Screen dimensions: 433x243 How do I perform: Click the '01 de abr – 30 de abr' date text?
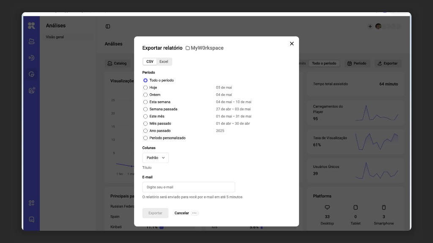pos(233,124)
